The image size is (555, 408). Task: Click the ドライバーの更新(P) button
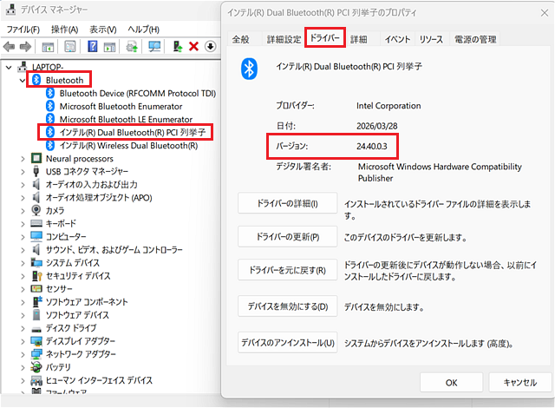[x=287, y=237]
